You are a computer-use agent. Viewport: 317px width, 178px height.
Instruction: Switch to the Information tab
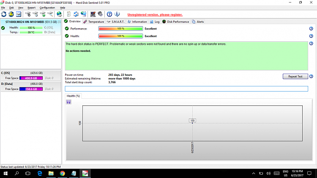tap(137, 22)
